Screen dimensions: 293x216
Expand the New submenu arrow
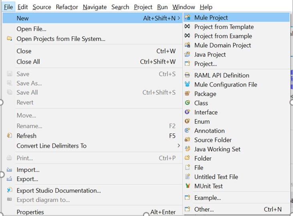point(179,18)
